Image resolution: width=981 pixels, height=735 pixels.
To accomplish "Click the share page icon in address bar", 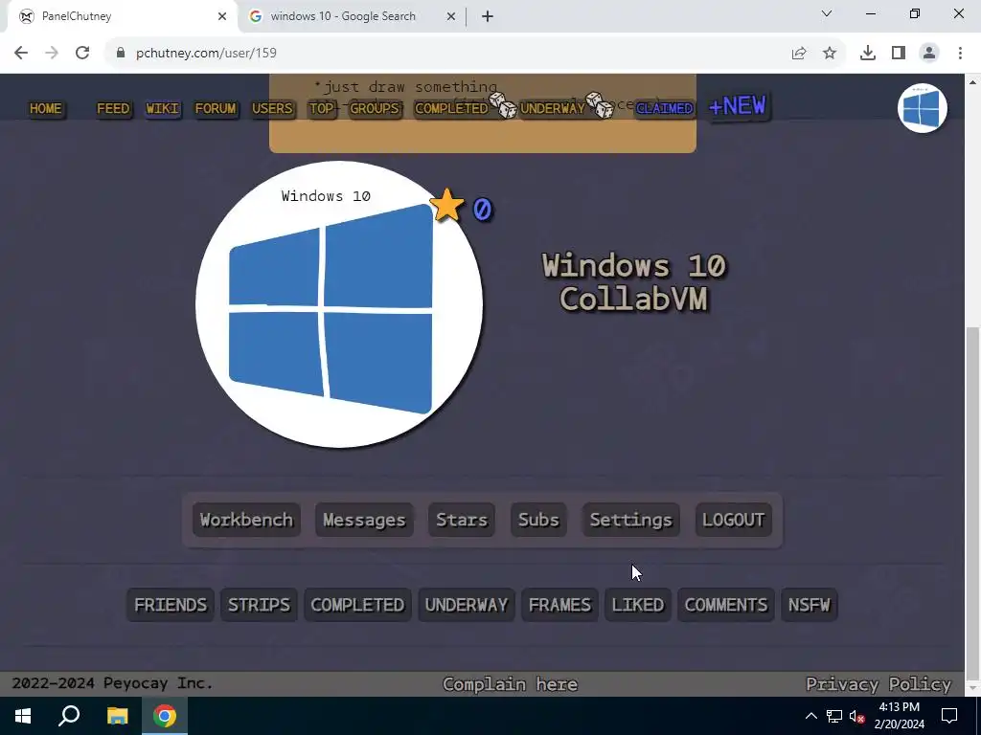I will (798, 54).
